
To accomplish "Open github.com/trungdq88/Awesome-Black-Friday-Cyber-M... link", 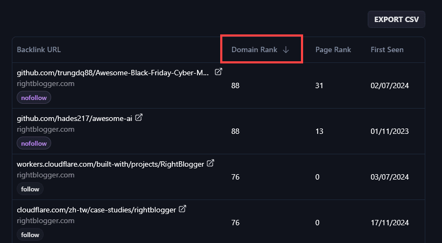I will click(x=113, y=73).
